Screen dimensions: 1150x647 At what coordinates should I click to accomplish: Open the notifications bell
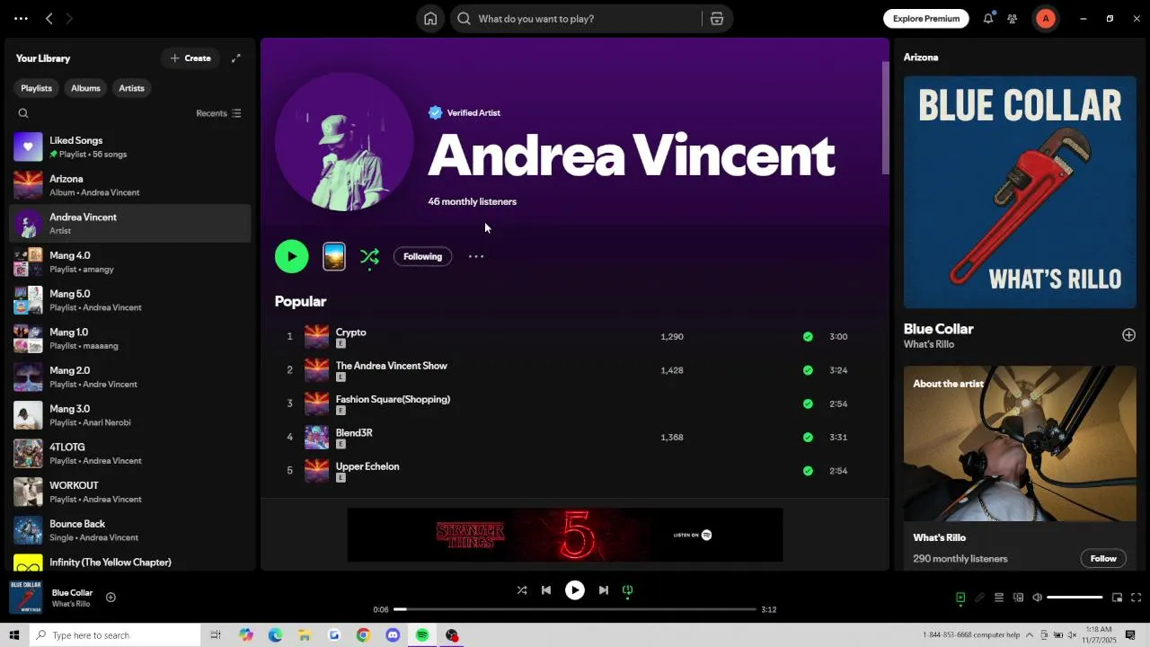(x=988, y=19)
